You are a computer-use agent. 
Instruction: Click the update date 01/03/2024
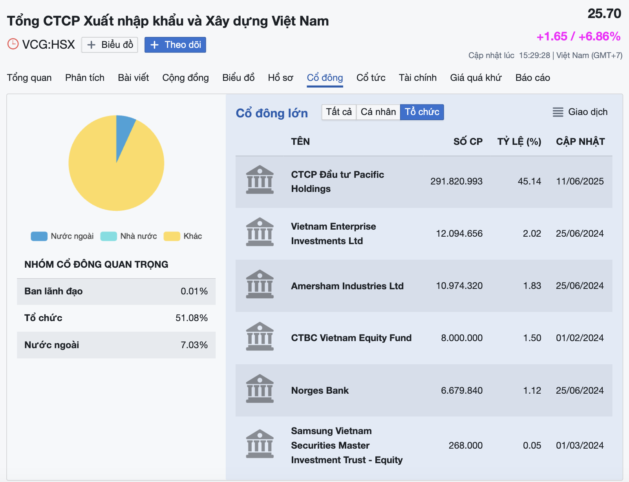(x=580, y=445)
